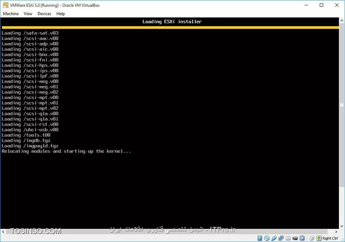Close the VirtualBox VM window

click(x=337, y=5)
